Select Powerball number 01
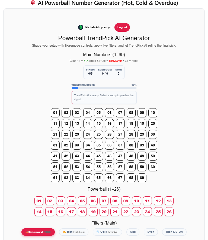208x240 pixels. pos(39,201)
